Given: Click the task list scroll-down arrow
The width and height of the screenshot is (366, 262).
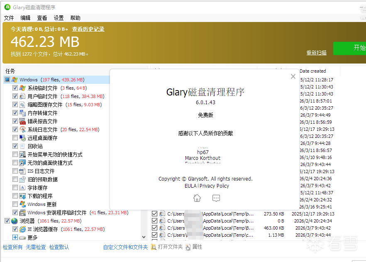Looking at the screenshot, I should click(x=144, y=237).
